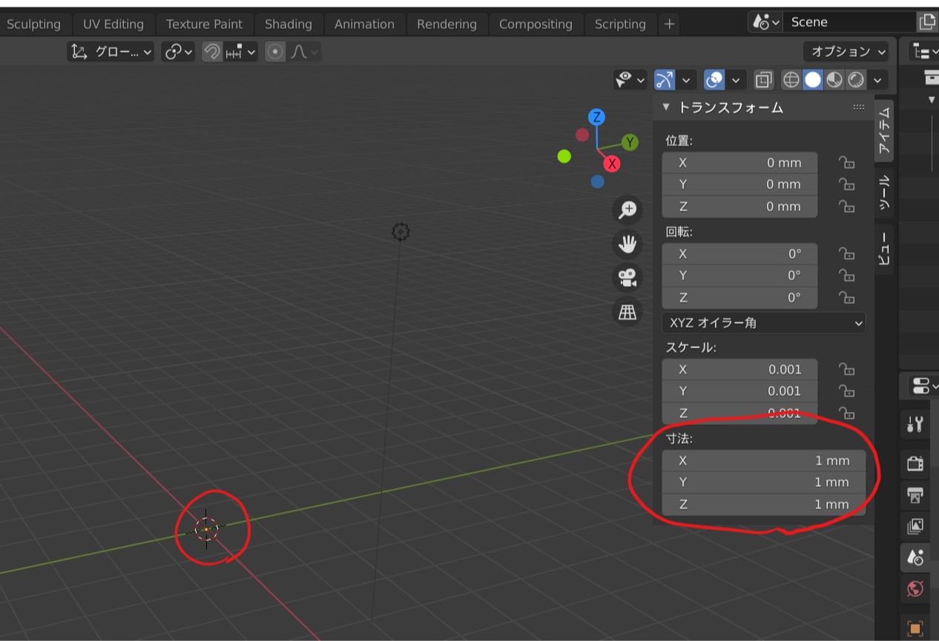The image size is (939, 641).
Task: Click the zoom view magnifier button
Action: 627,210
